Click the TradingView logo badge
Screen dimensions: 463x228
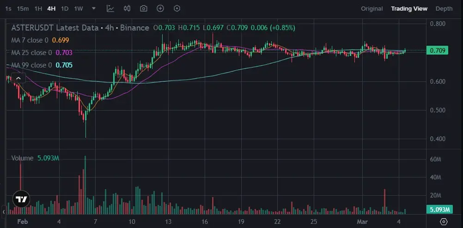(x=21, y=199)
